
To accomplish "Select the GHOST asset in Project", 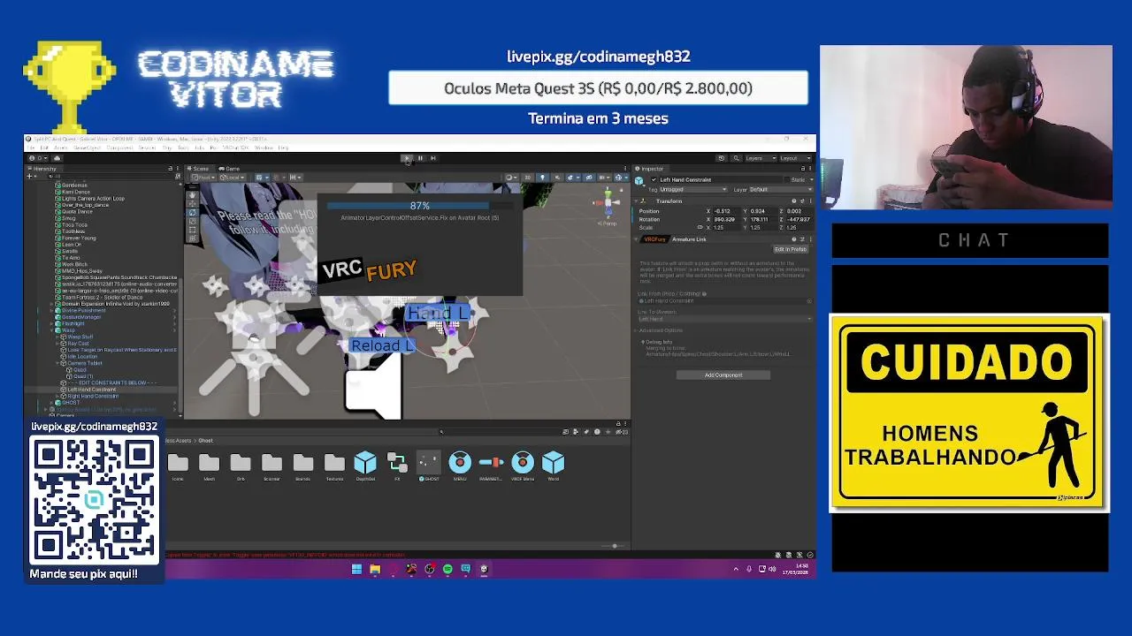I will click(x=429, y=467).
